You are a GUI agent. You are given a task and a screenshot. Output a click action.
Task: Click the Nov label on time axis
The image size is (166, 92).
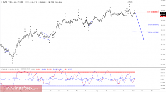(133, 91)
